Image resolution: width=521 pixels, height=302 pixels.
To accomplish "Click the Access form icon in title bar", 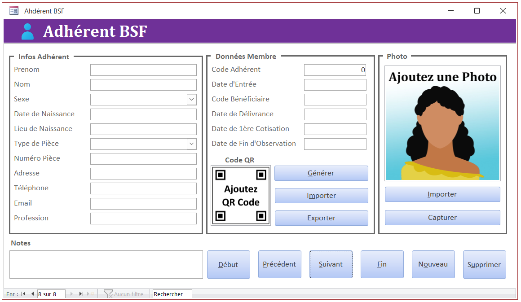I will click(14, 11).
